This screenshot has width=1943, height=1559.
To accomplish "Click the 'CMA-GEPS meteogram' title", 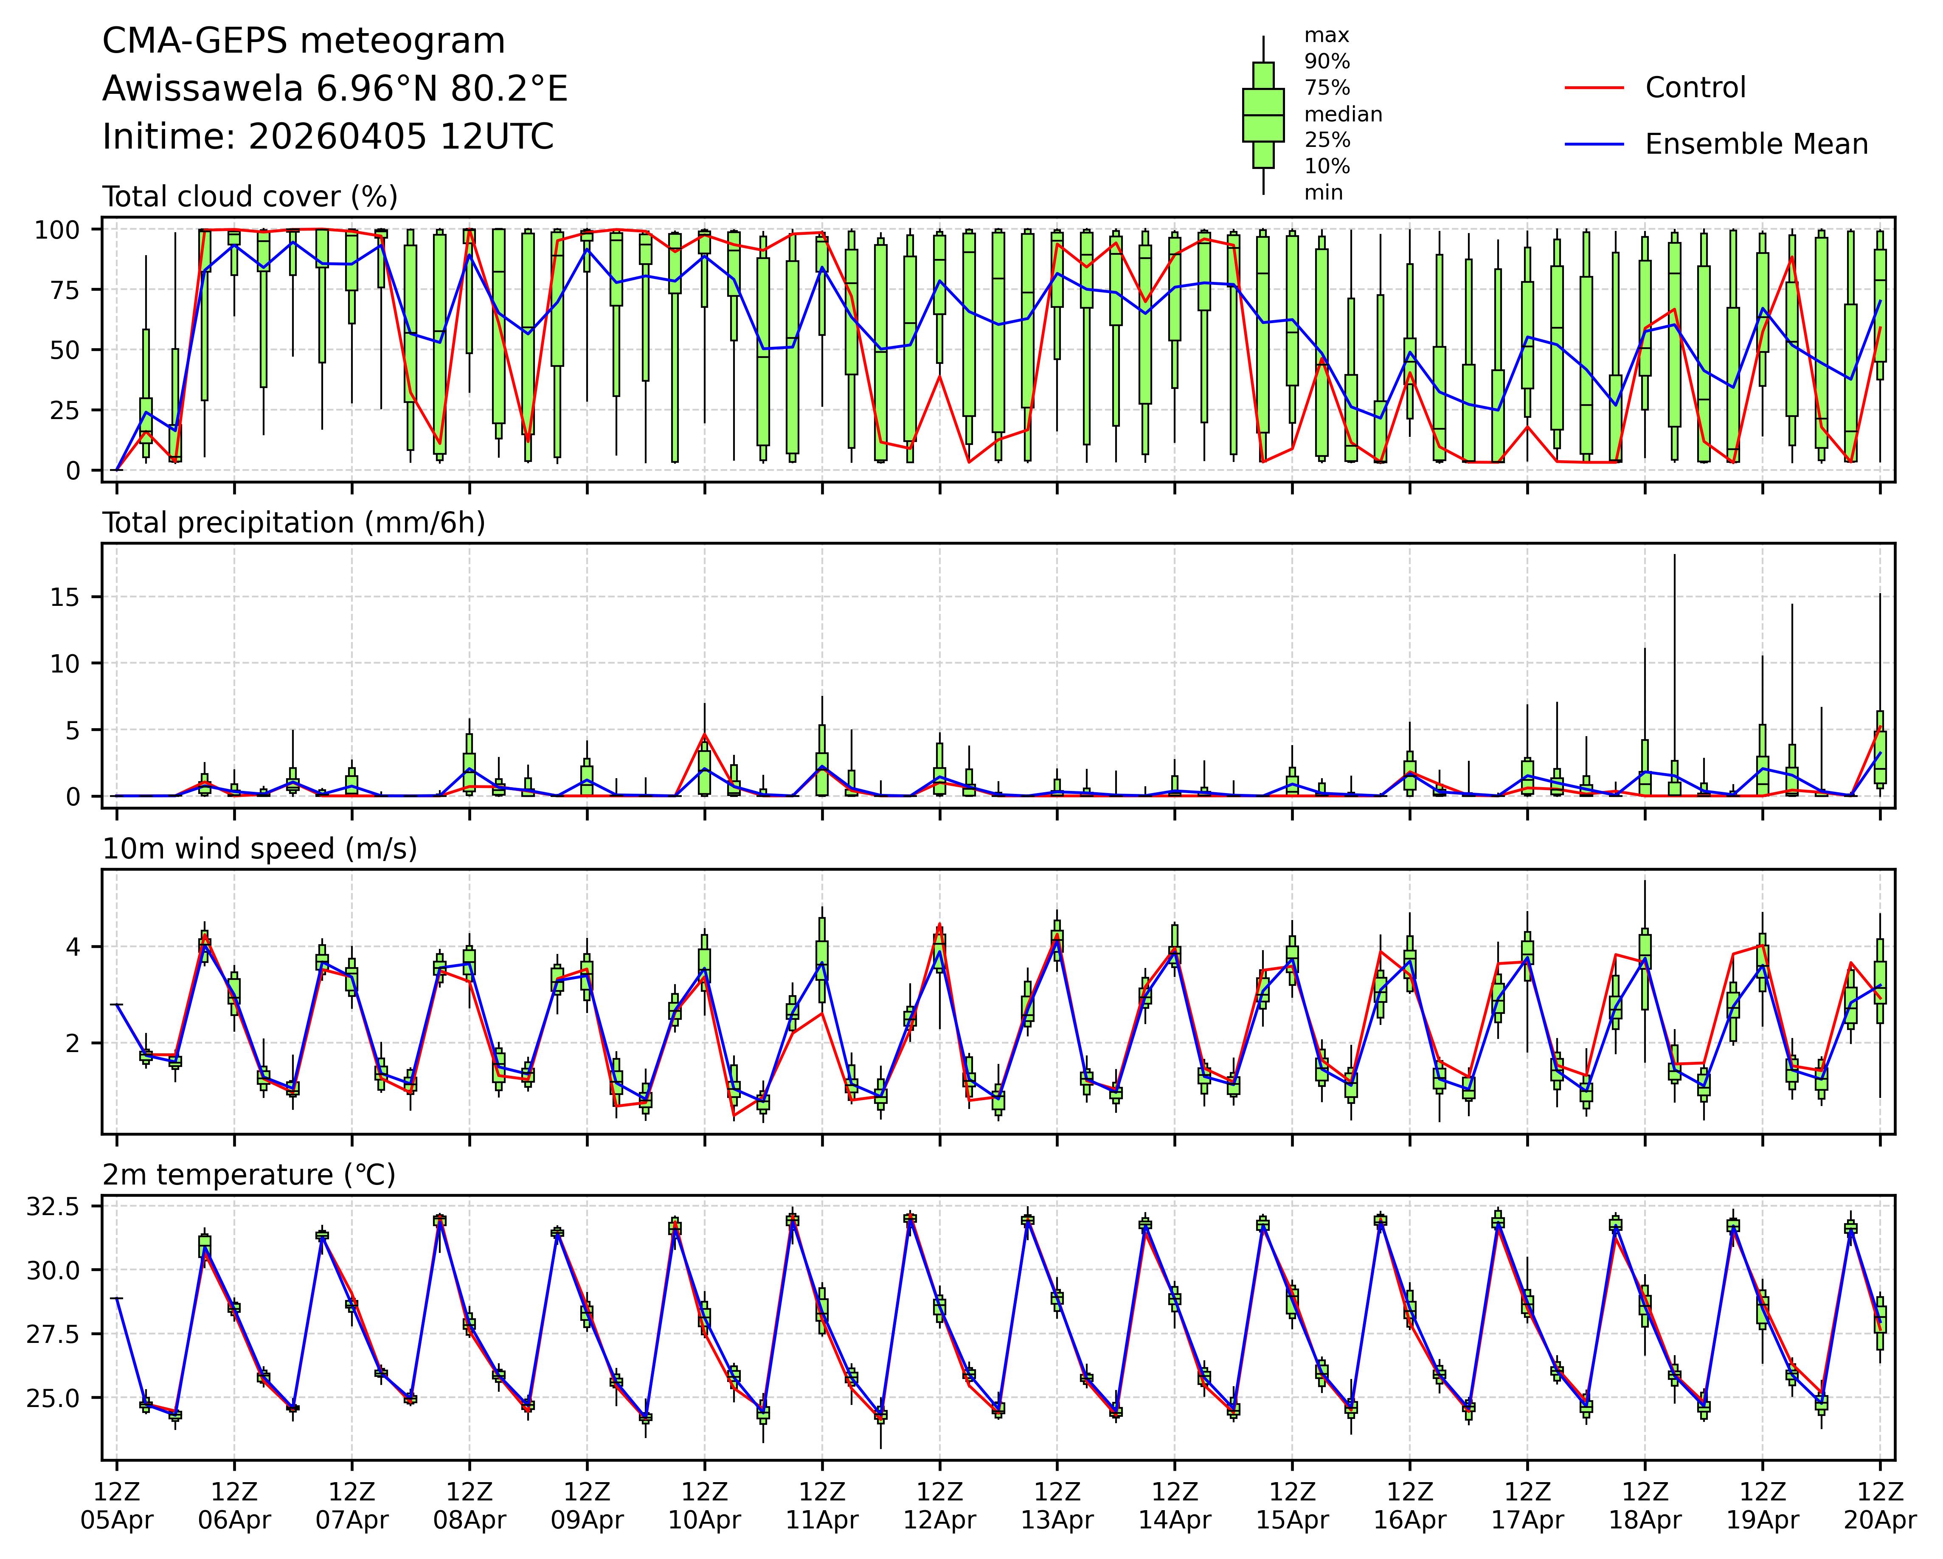I will click(x=304, y=42).
